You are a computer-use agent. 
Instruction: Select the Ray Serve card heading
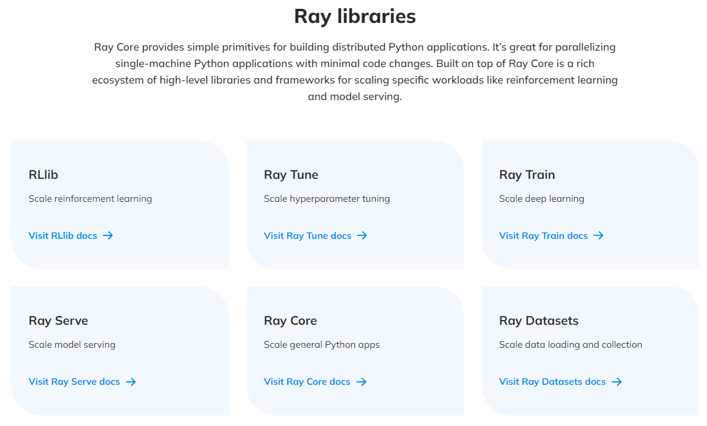[58, 321]
